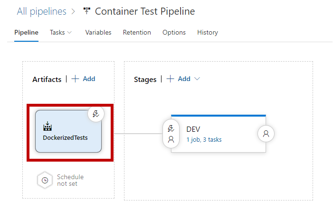Go to the Options tab
The width and height of the screenshot is (333, 209).
[174, 32]
